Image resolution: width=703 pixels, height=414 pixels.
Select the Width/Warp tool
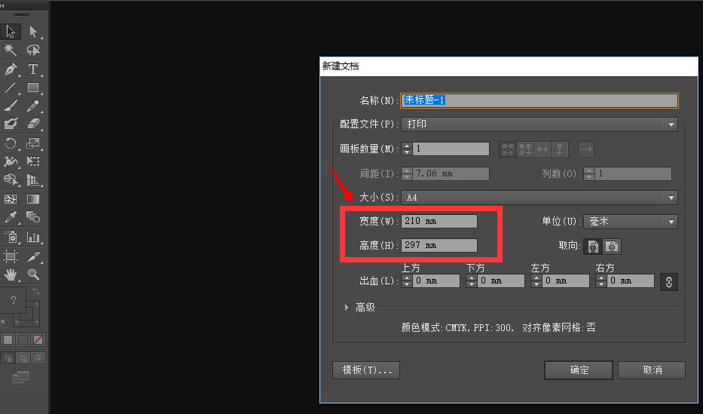[11, 161]
